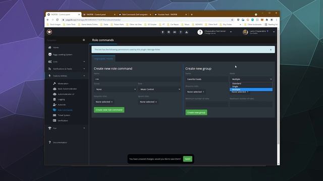This screenshot has height=181, width=323.
Task: Switch to Role Commands browser tab
Action: pos(135,15)
